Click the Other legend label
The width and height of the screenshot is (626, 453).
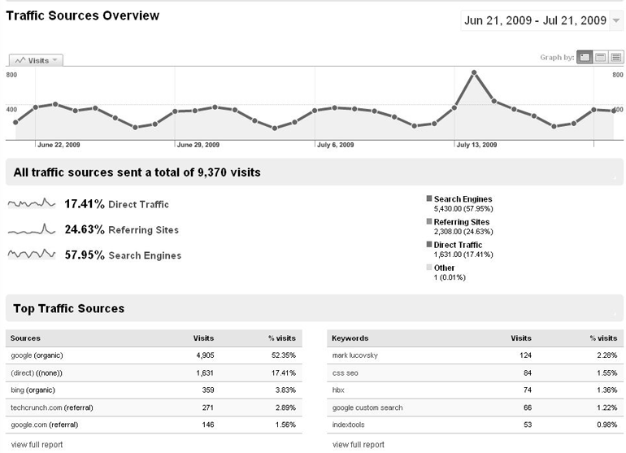444,268
